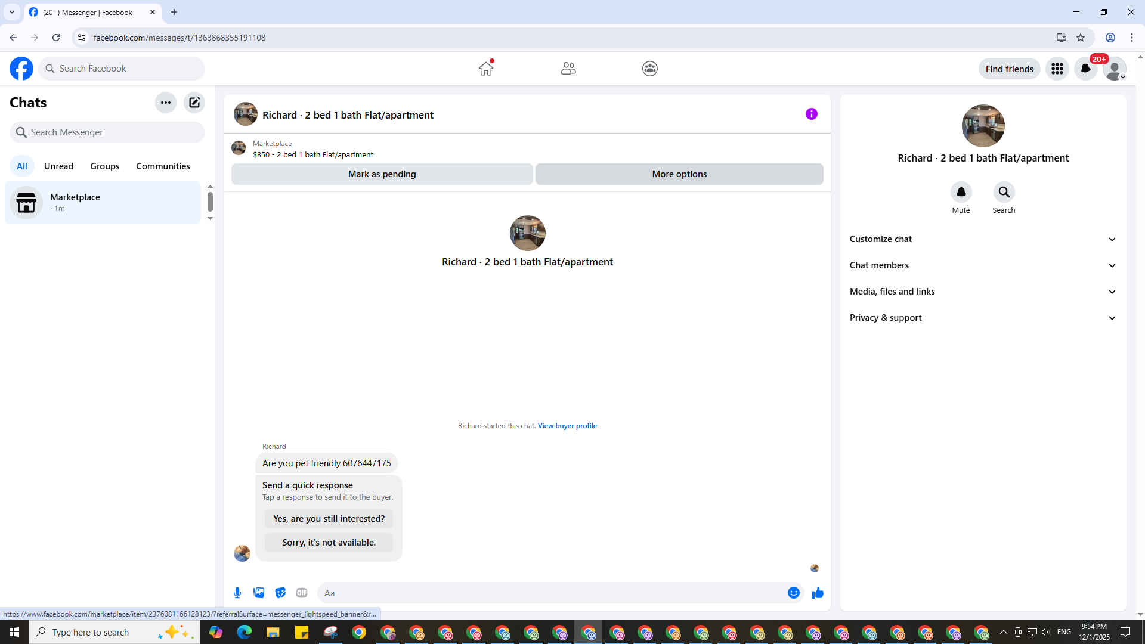Open More options for the listing
This screenshot has height=644, width=1145.
(679, 174)
